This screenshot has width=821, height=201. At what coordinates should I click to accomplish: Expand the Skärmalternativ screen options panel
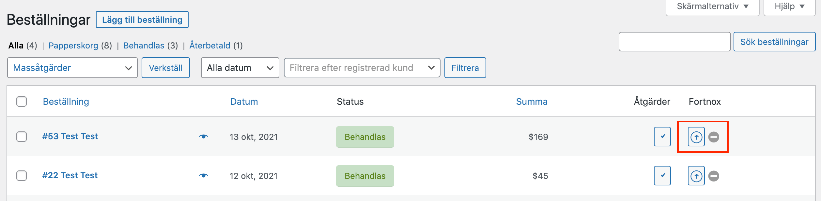(x=712, y=7)
